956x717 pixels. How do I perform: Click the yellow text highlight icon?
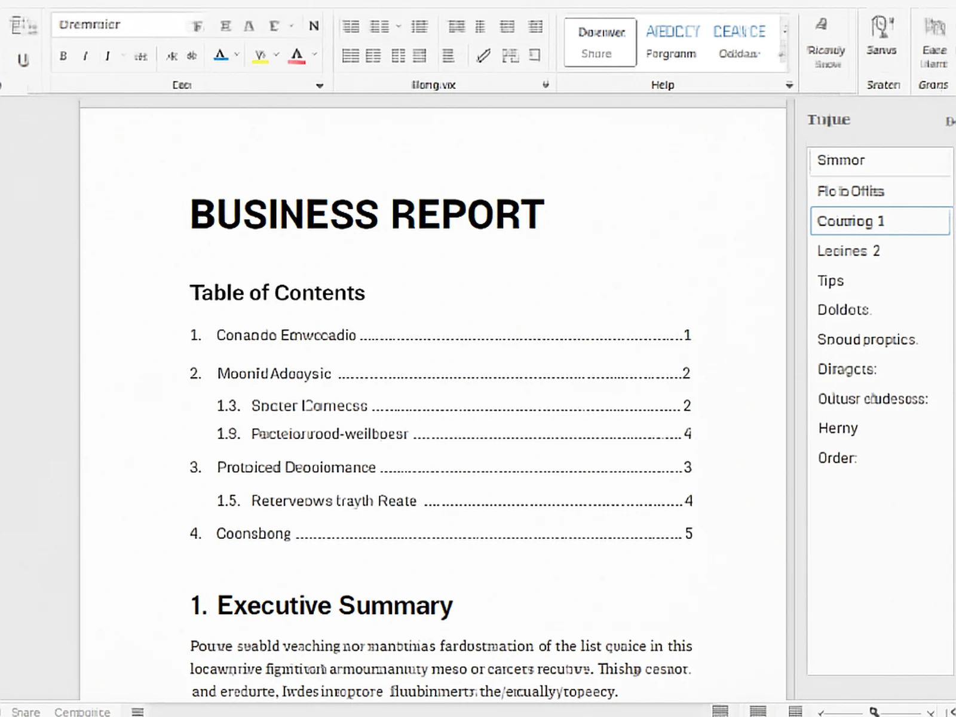pyautogui.click(x=260, y=56)
